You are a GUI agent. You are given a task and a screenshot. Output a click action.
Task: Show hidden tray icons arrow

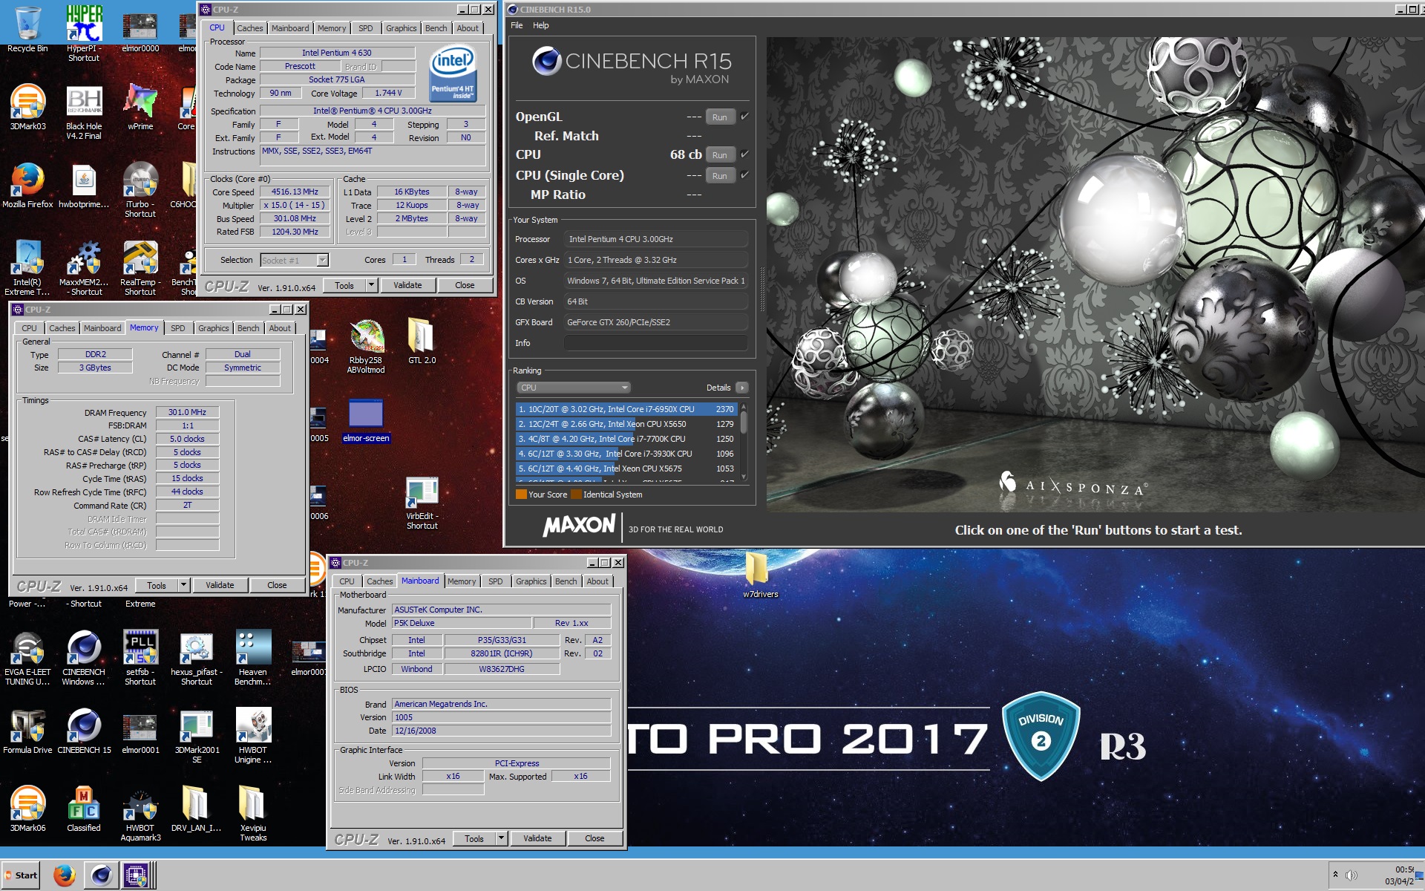pyautogui.click(x=1335, y=875)
